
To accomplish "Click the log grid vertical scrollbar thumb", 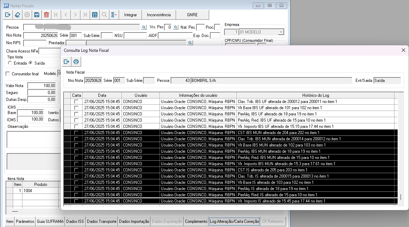I will click(401, 197).
